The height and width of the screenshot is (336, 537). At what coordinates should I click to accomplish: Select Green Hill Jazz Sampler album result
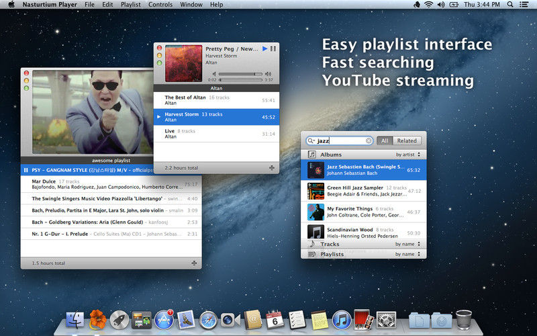(364, 191)
